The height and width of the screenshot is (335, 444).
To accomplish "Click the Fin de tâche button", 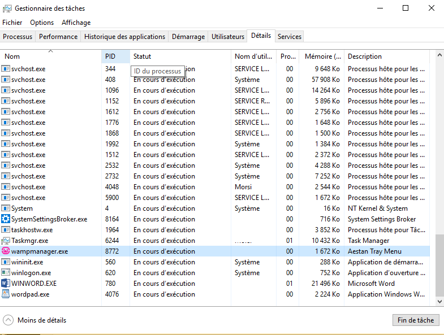I will click(415, 320).
